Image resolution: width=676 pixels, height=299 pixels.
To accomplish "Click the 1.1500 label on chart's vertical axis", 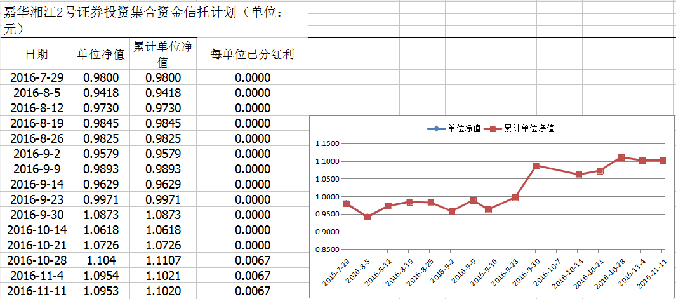I will point(328,143).
